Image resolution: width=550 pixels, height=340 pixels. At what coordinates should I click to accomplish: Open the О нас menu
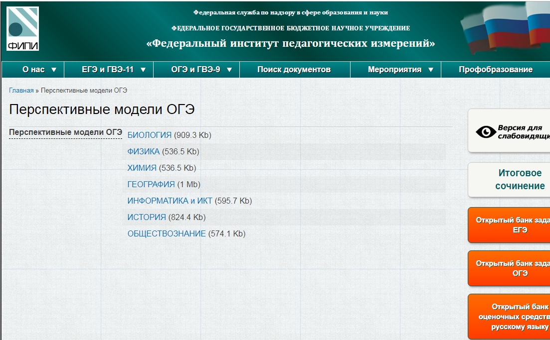coord(33,69)
